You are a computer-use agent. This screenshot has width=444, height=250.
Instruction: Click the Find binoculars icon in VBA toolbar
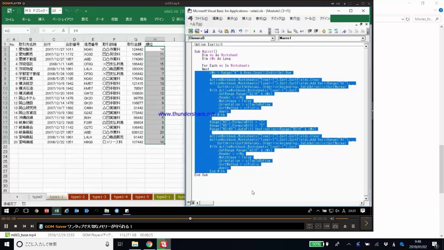[233, 31]
